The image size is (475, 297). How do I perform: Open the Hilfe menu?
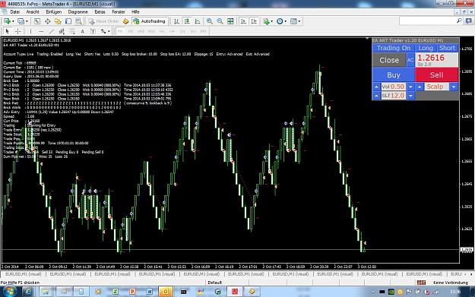(135, 12)
